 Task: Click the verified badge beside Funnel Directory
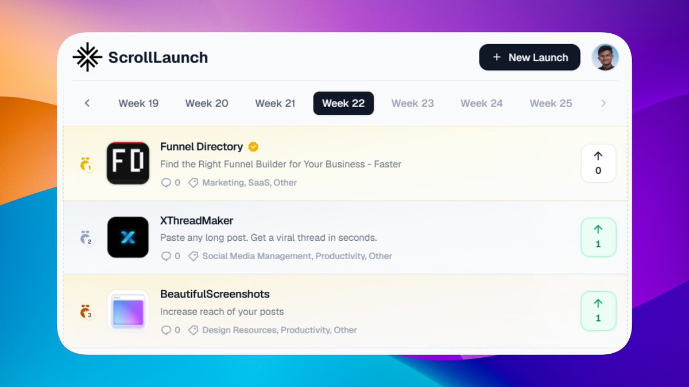tap(253, 147)
